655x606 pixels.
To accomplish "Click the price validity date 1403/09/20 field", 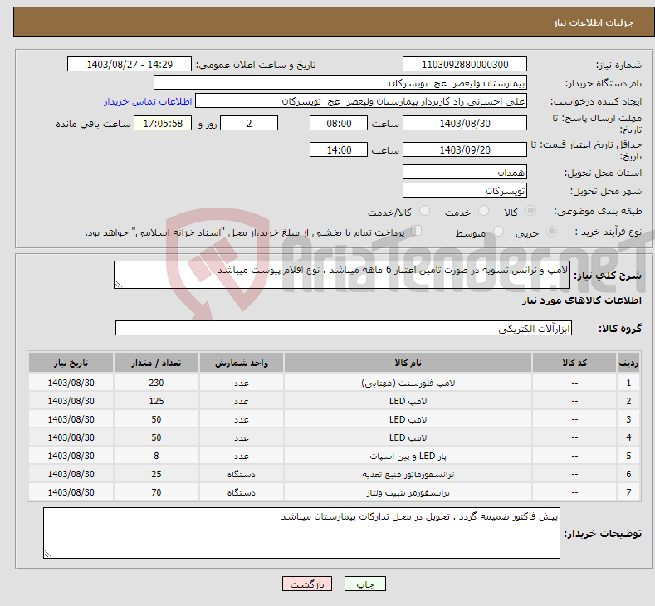I will click(465, 149).
